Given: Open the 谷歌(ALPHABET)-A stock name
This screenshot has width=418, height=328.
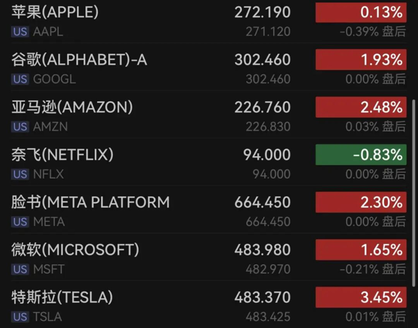Looking at the screenshot, I should (x=79, y=60).
